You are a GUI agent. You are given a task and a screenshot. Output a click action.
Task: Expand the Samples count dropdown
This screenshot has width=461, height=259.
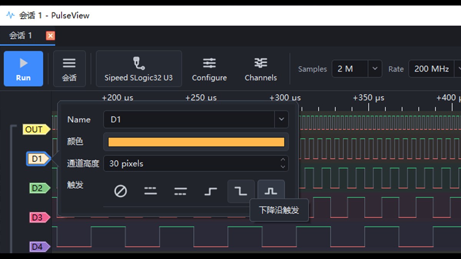click(375, 69)
